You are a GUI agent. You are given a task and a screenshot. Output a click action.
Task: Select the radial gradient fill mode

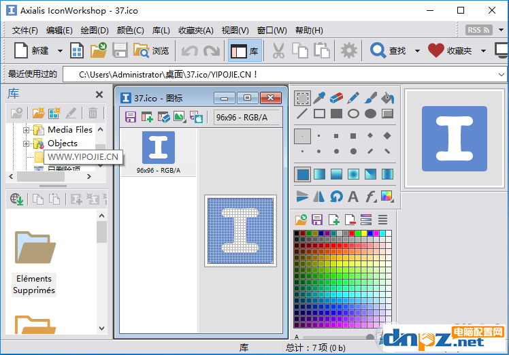point(353,174)
